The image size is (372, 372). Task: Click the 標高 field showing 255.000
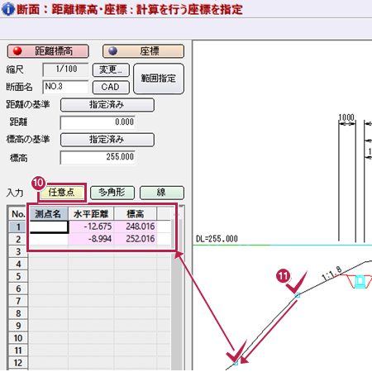(x=98, y=158)
